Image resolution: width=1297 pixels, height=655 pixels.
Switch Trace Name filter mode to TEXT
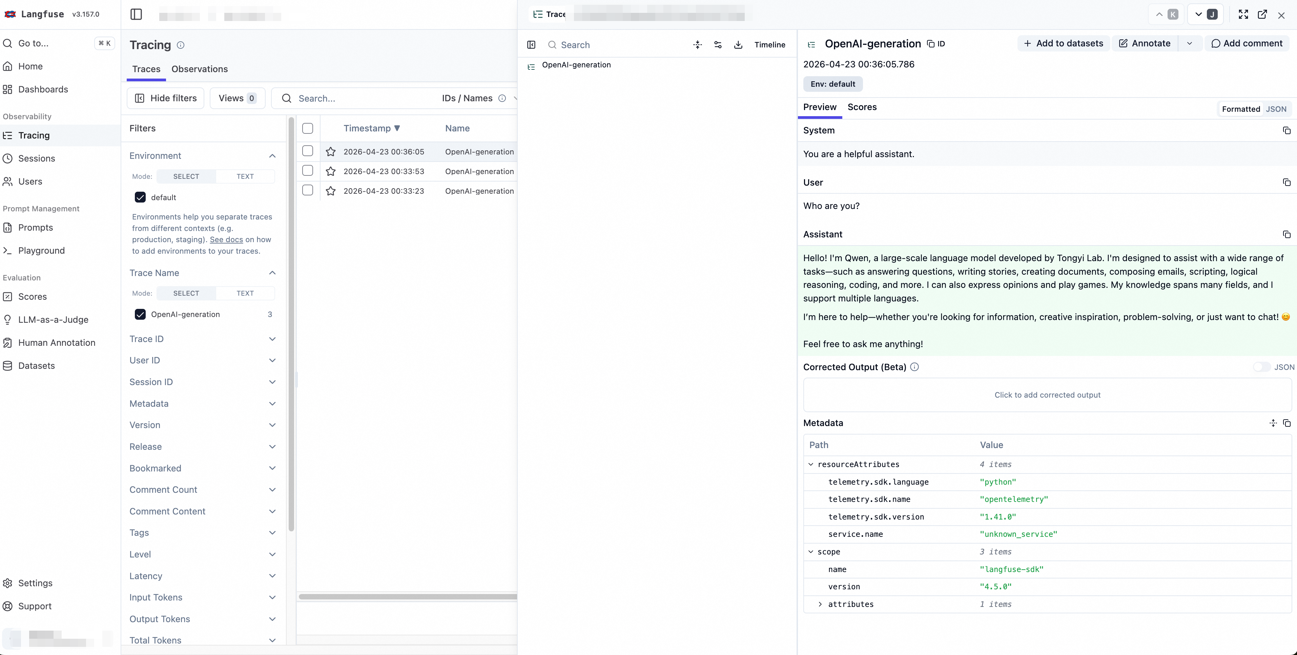click(245, 293)
